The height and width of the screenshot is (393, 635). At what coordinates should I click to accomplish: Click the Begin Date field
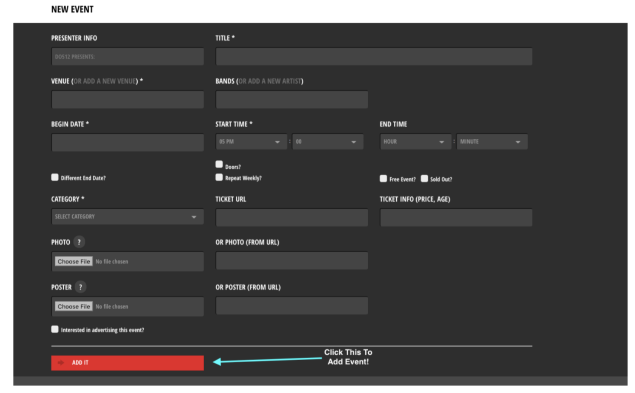pyautogui.click(x=127, y=142)
